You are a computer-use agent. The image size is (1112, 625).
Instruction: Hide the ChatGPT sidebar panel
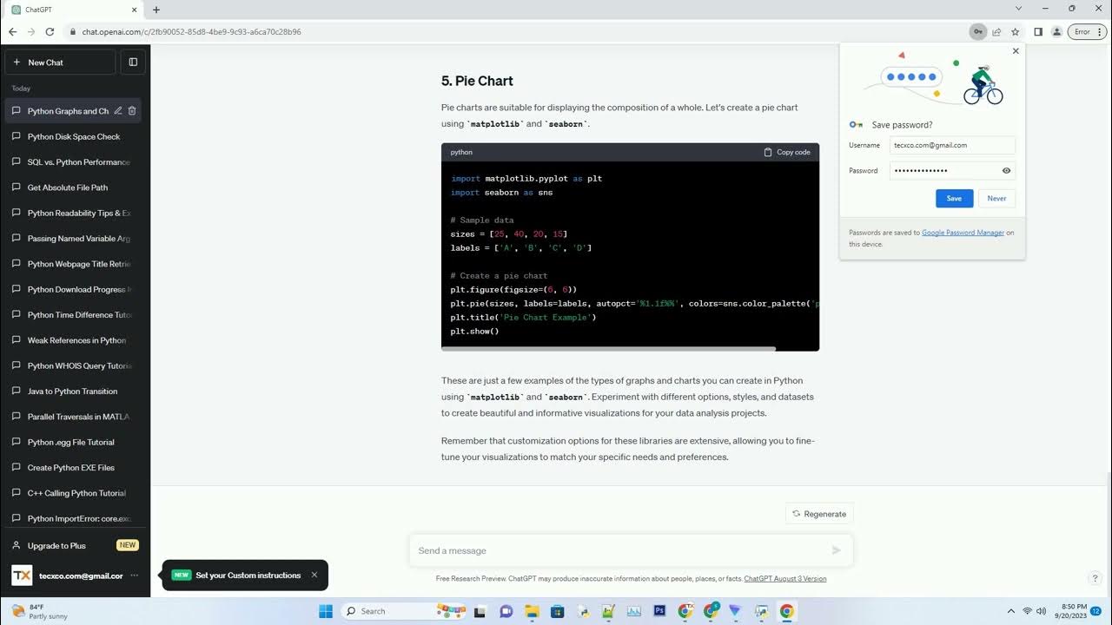pyautogui.click(x=133, y=62)
